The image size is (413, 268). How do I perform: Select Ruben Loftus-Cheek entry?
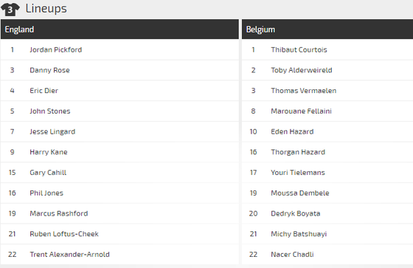click(64, 234)
